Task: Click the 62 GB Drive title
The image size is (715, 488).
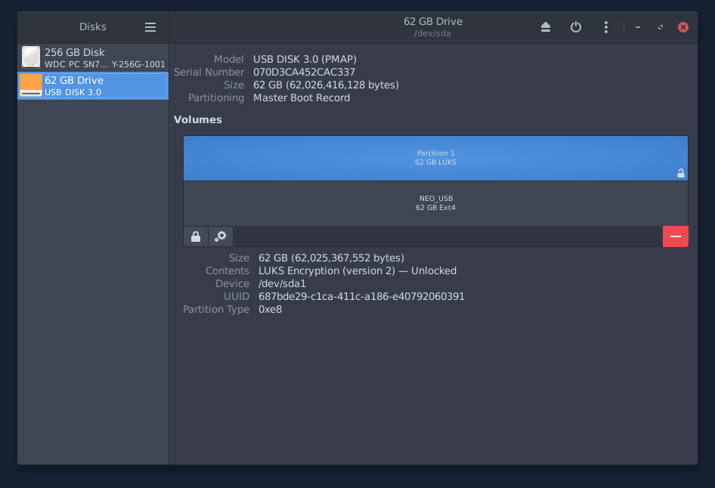Action: [x=433, y=21]
